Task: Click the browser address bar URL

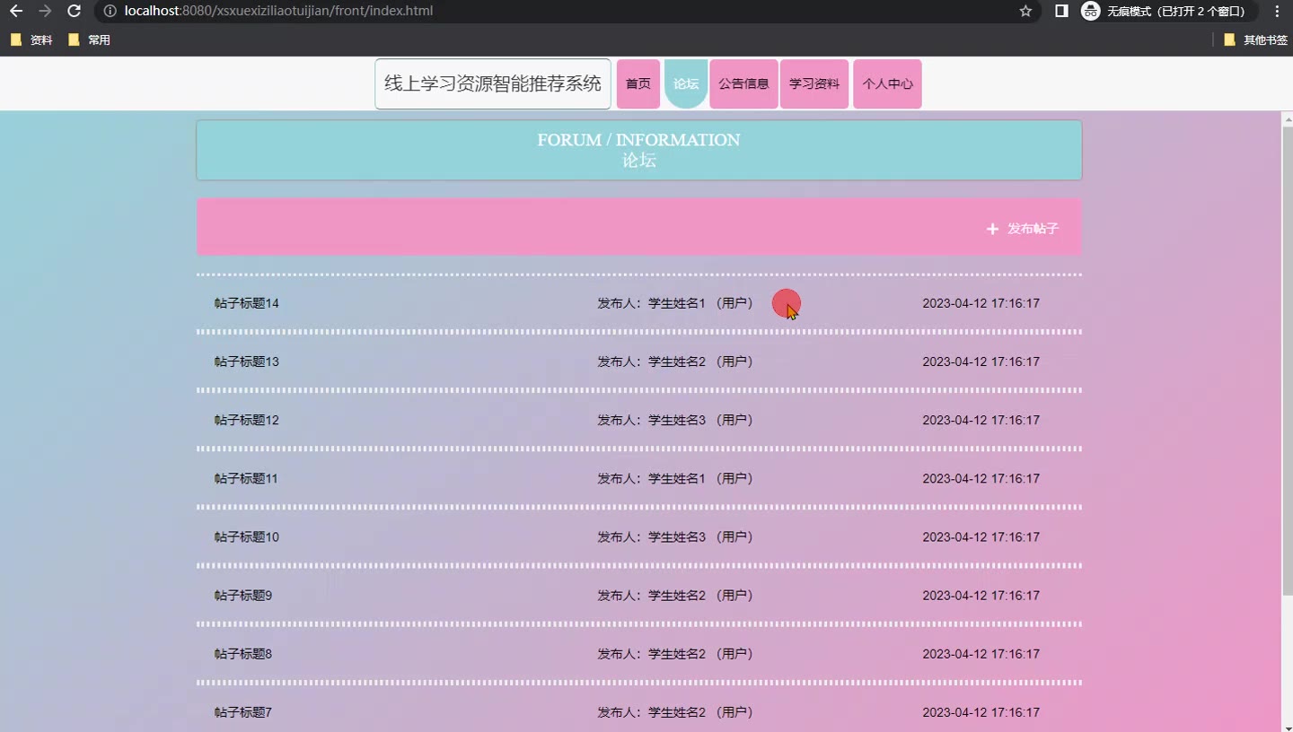Action: (x=278, y=12)
